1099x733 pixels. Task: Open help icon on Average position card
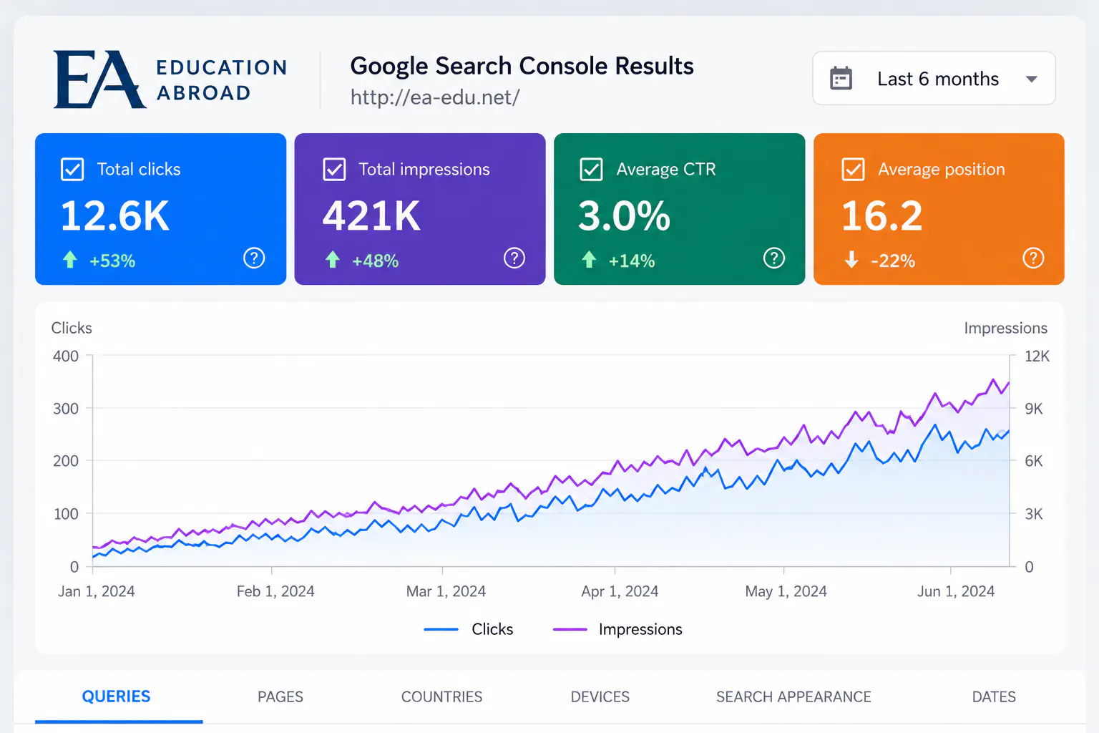coord(1033,258)
